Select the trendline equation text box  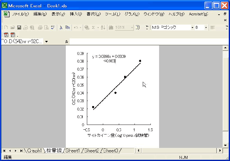tap(109, 58)
